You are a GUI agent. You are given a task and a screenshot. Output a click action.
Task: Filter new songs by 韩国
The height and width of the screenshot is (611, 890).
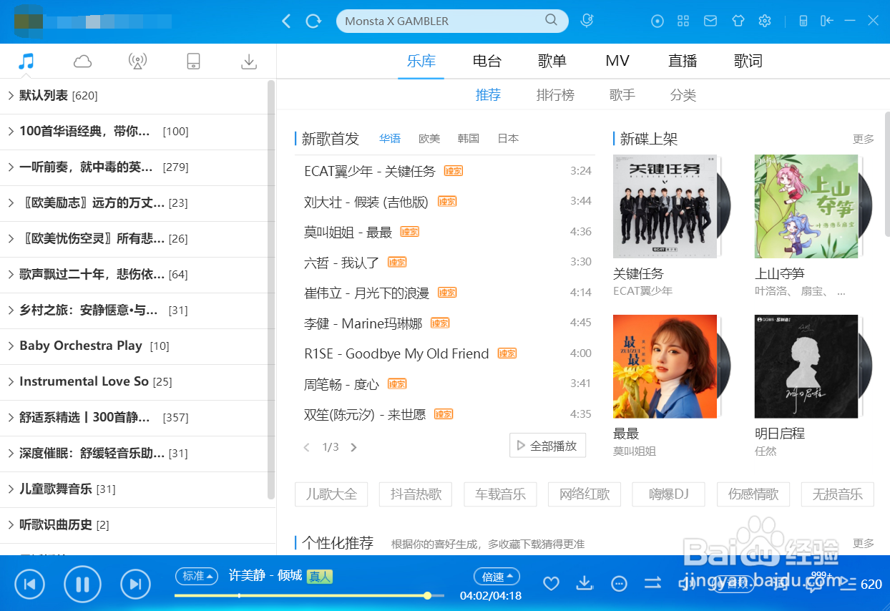pyautogui.click(x=469, y=139)
